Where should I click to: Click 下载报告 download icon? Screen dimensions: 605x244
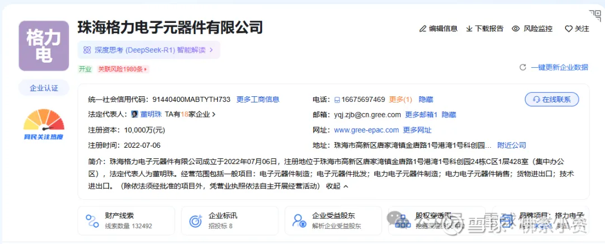click(x=469, y=29)
